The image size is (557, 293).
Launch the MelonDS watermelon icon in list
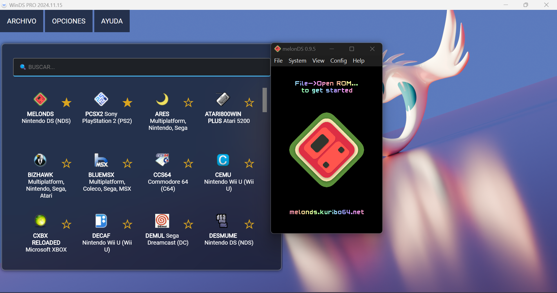pos(40,99)
